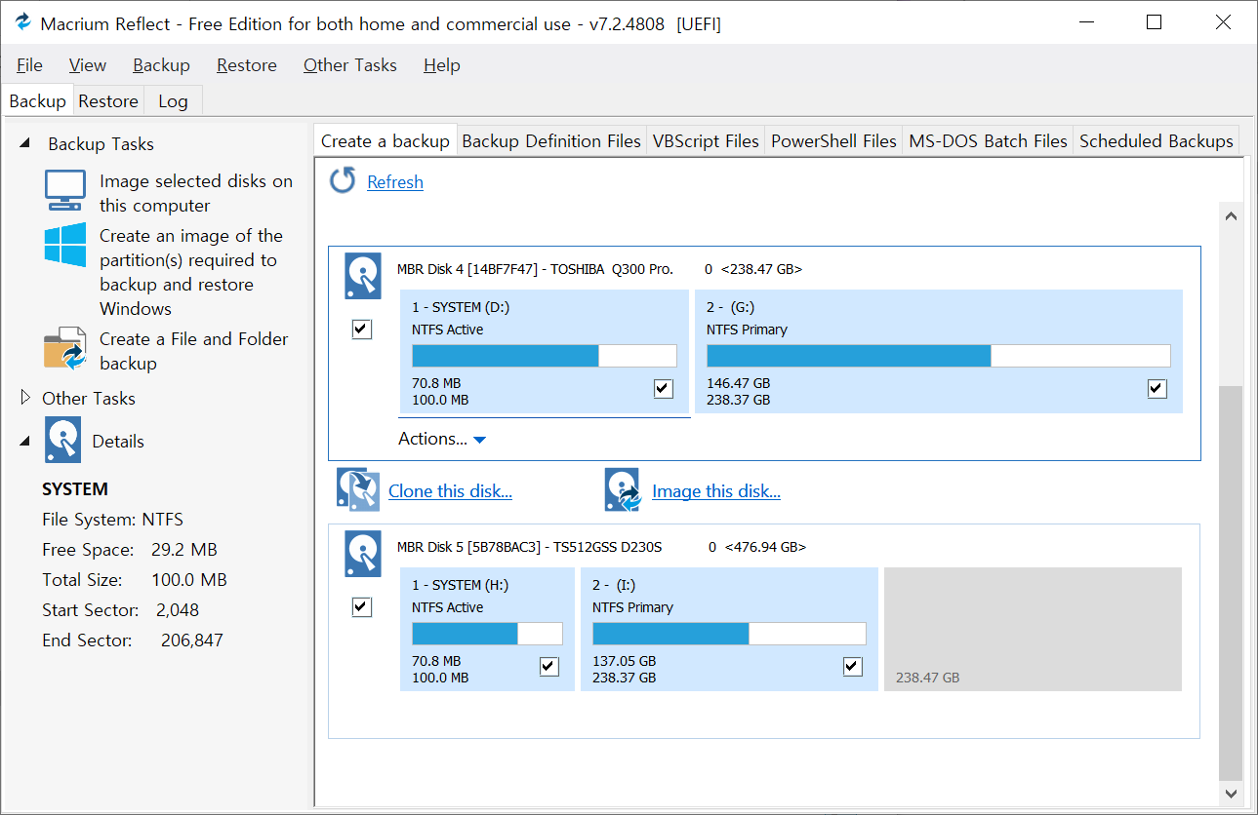
Task: Click the 'Clone this disk...' link
Action: pyautogui.click(x=450, y=491)
